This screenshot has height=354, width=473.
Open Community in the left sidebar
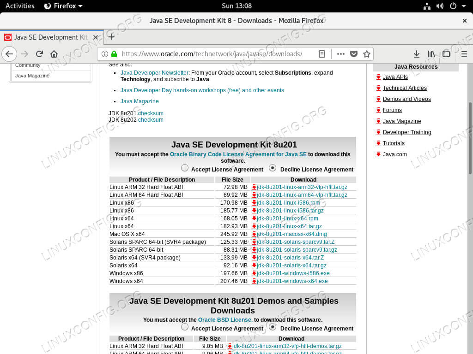[x=28, y=65]
